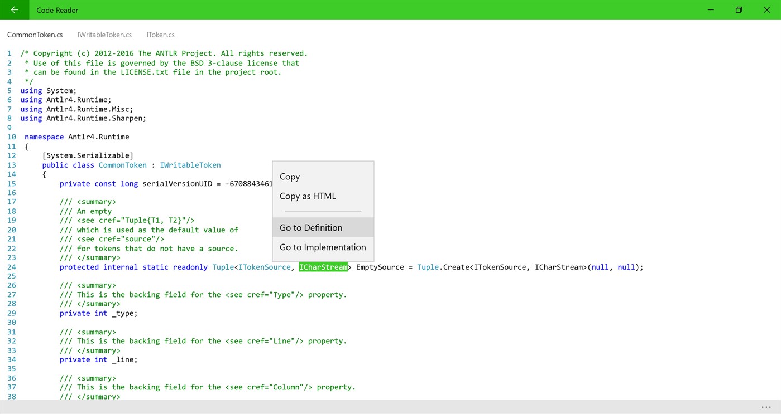This screenshot has height=414, width=781.
Task: Choose Go to Implementation
Action: pyautogui.click(x=323, y=247)
